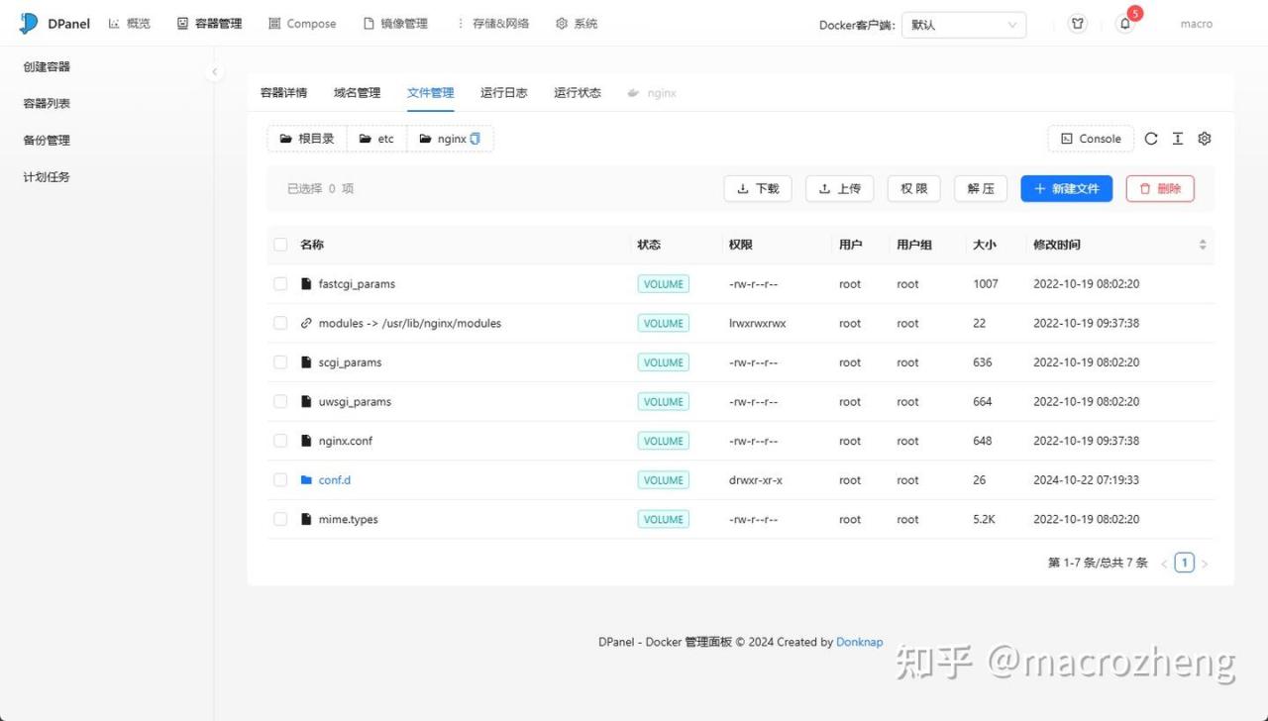Sort by modified time arrows
1268x721 pixels.
(1203, 245)
